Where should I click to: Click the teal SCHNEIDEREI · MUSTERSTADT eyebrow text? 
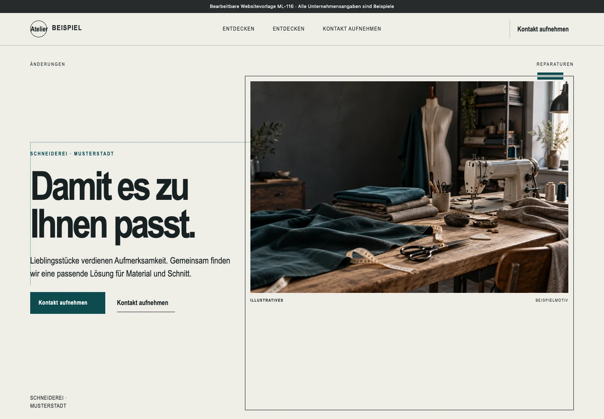tap(72, 154)
